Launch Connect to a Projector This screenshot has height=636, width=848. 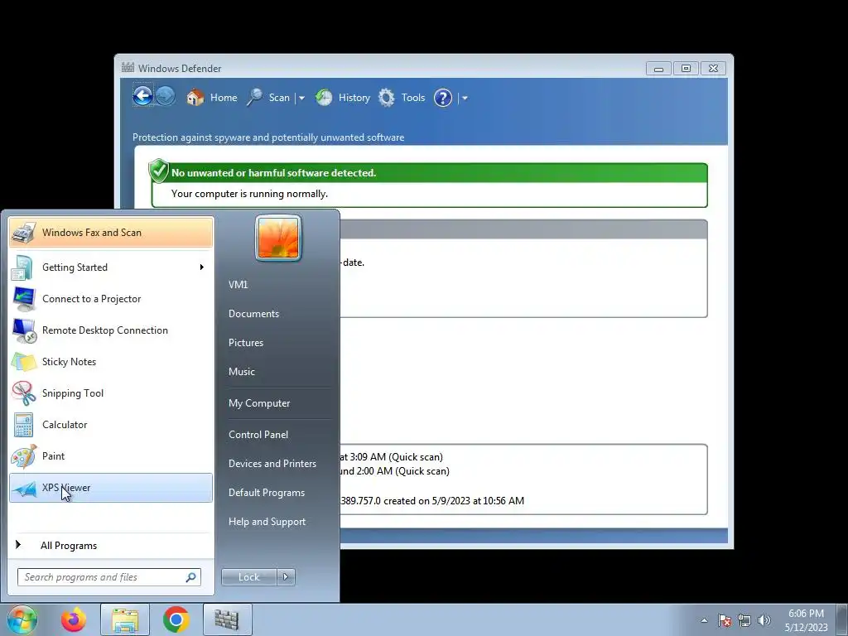click(x=112, y=298)
